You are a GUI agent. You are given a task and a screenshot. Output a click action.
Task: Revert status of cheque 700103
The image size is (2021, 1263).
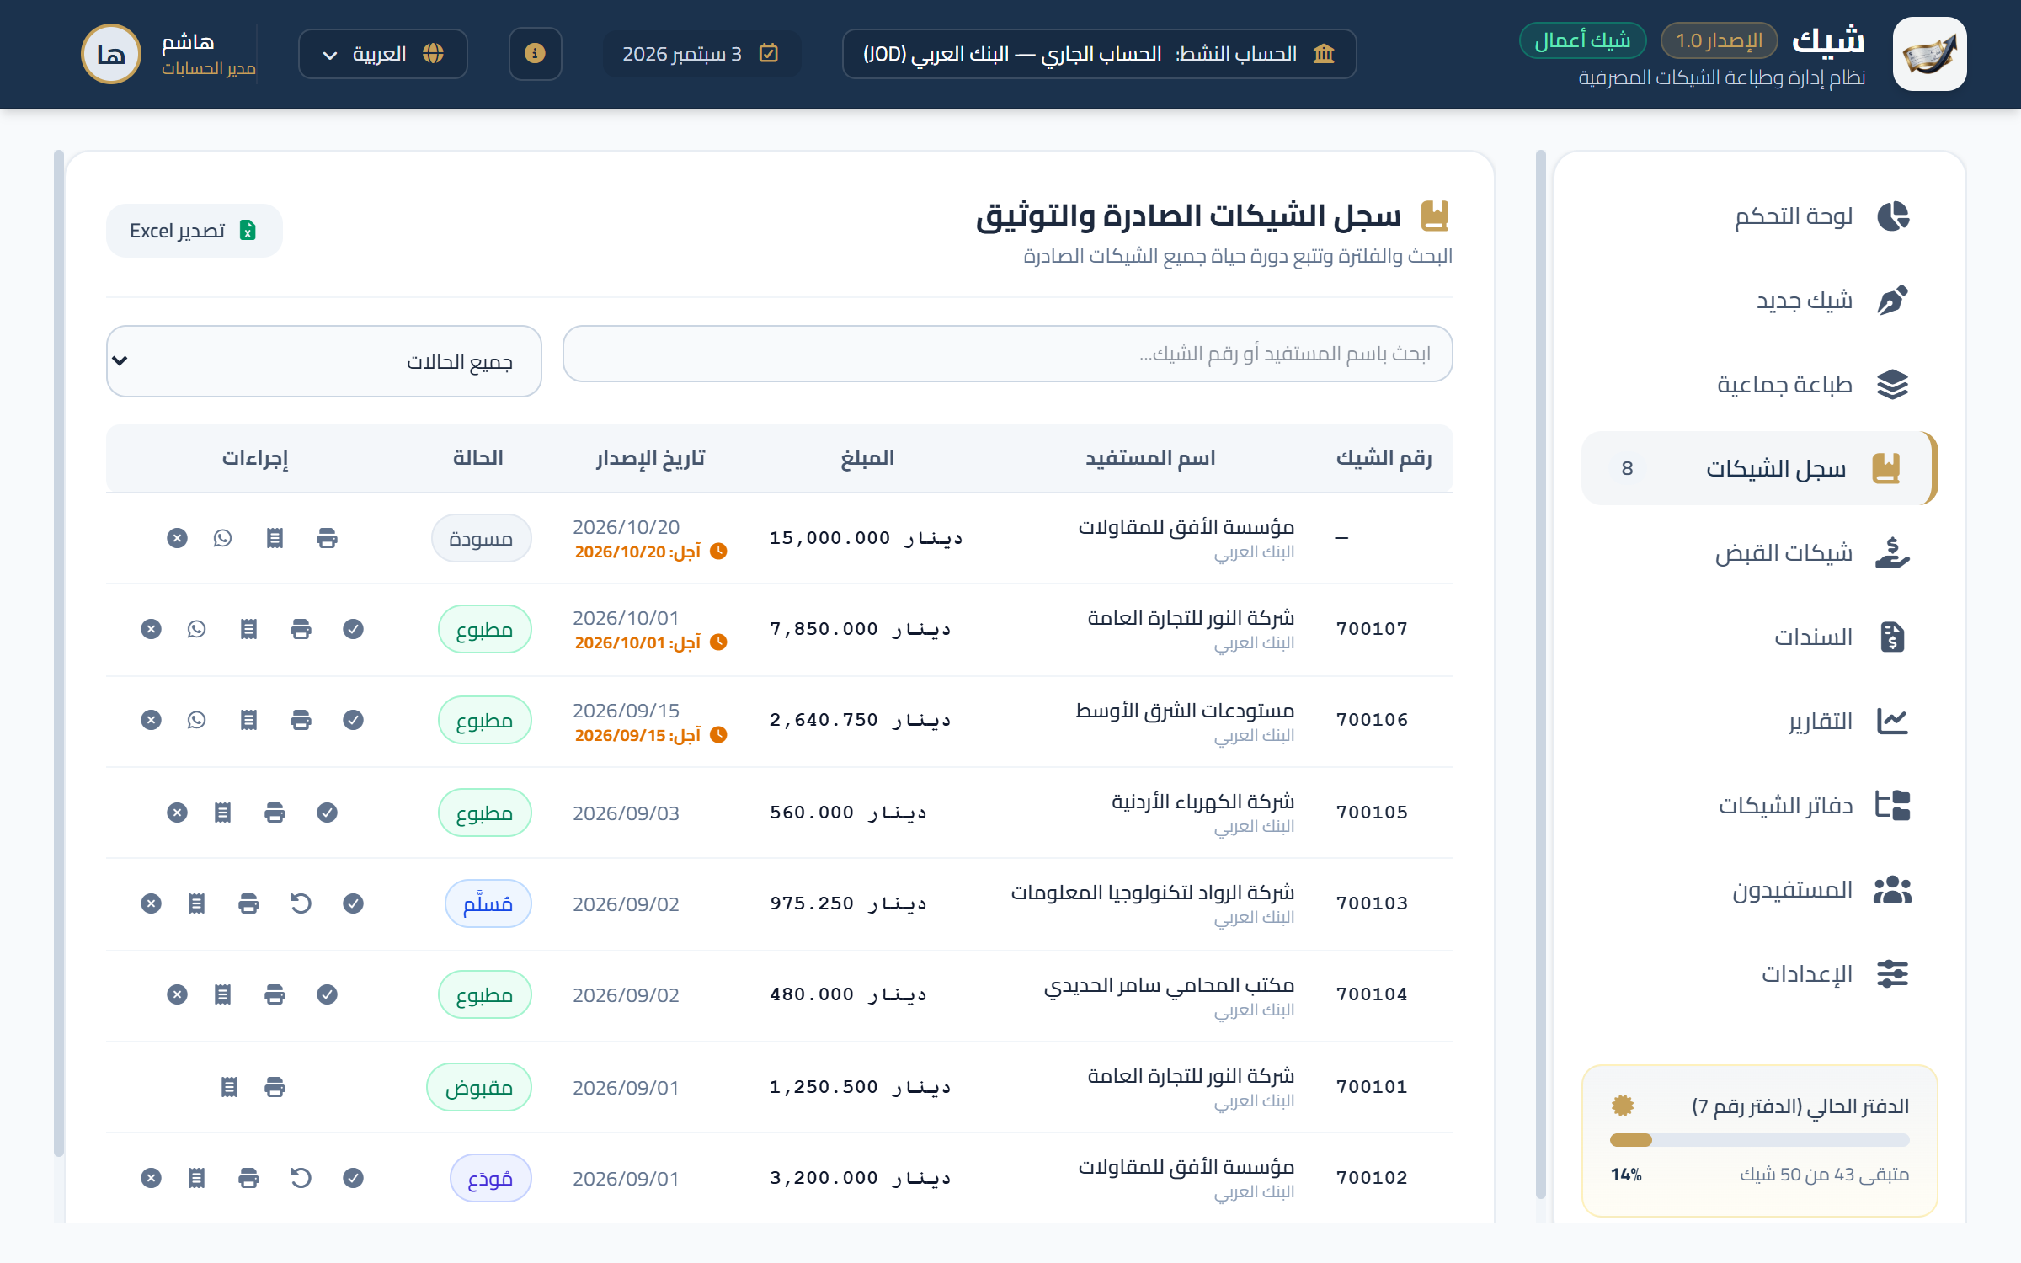pyautogui.click(x=301, y=903)
